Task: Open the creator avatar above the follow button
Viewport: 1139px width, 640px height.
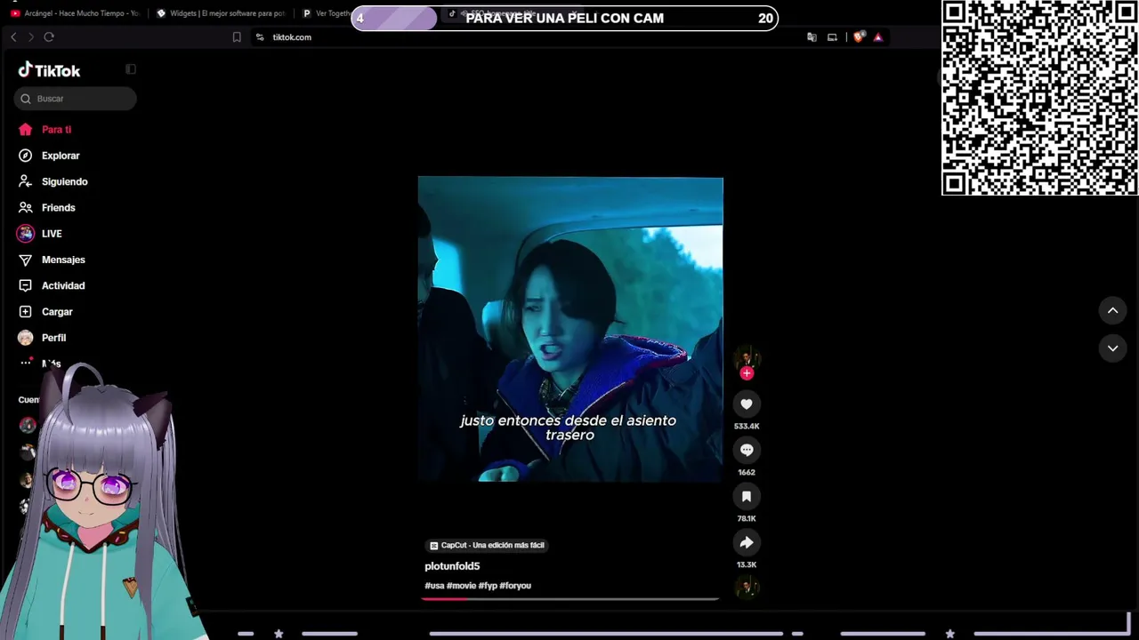Action: click(x=747, y=357)
